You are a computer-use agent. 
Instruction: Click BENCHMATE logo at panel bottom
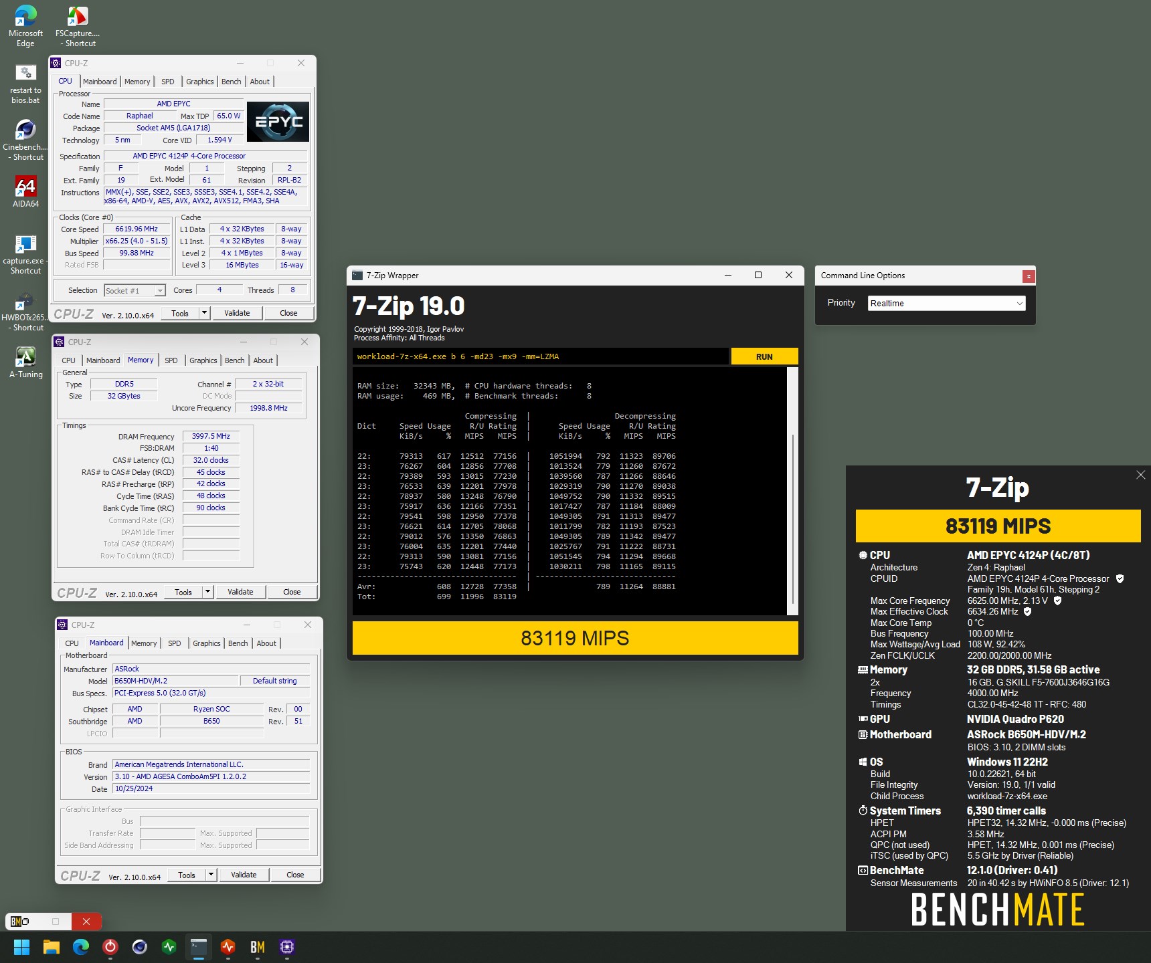997,909
